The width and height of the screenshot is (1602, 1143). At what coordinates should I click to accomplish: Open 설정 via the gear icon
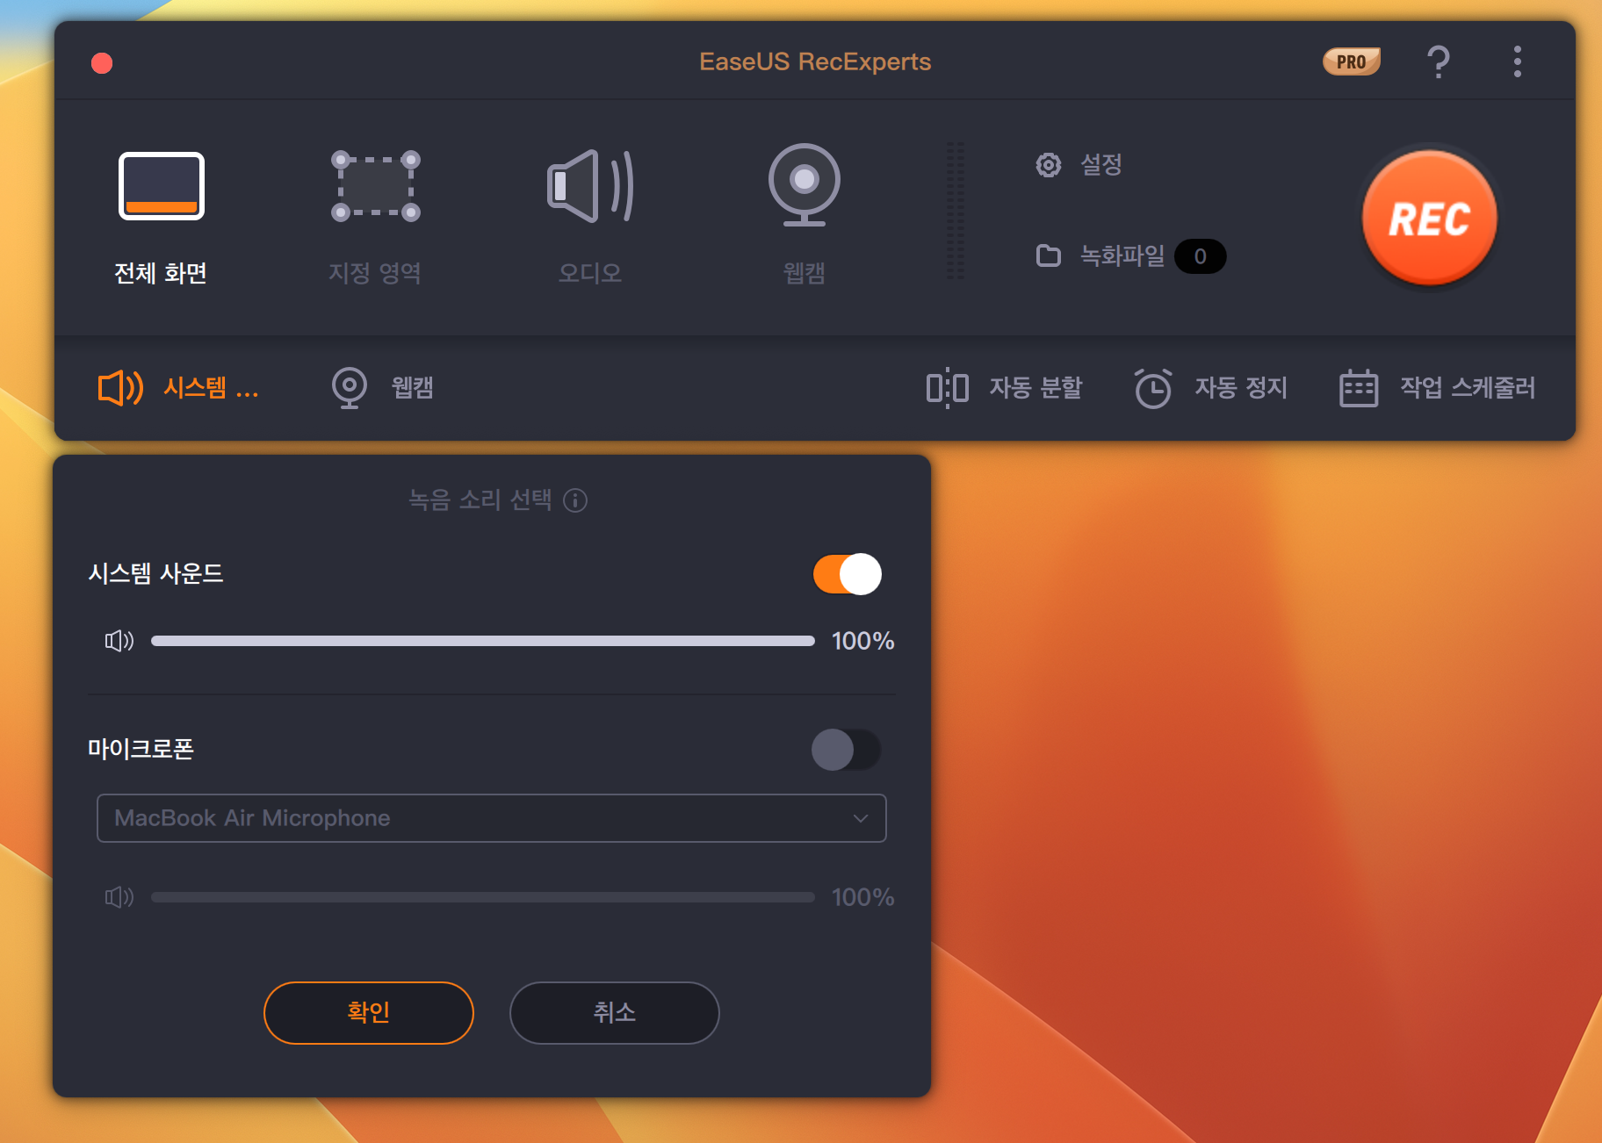1049,165
